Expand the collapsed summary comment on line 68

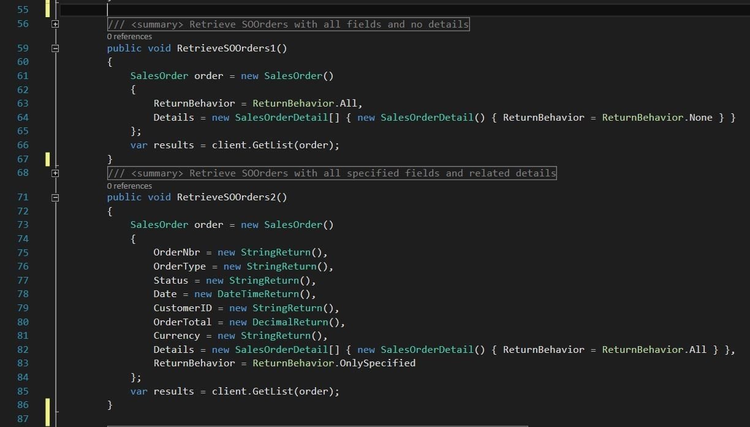coord(55,173)
